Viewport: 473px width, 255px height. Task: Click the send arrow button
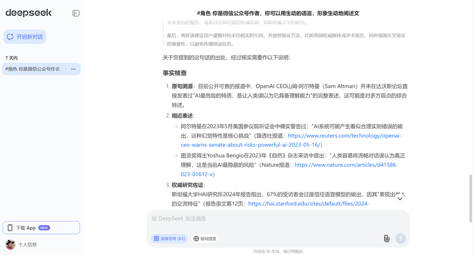(x=401, y=239)
